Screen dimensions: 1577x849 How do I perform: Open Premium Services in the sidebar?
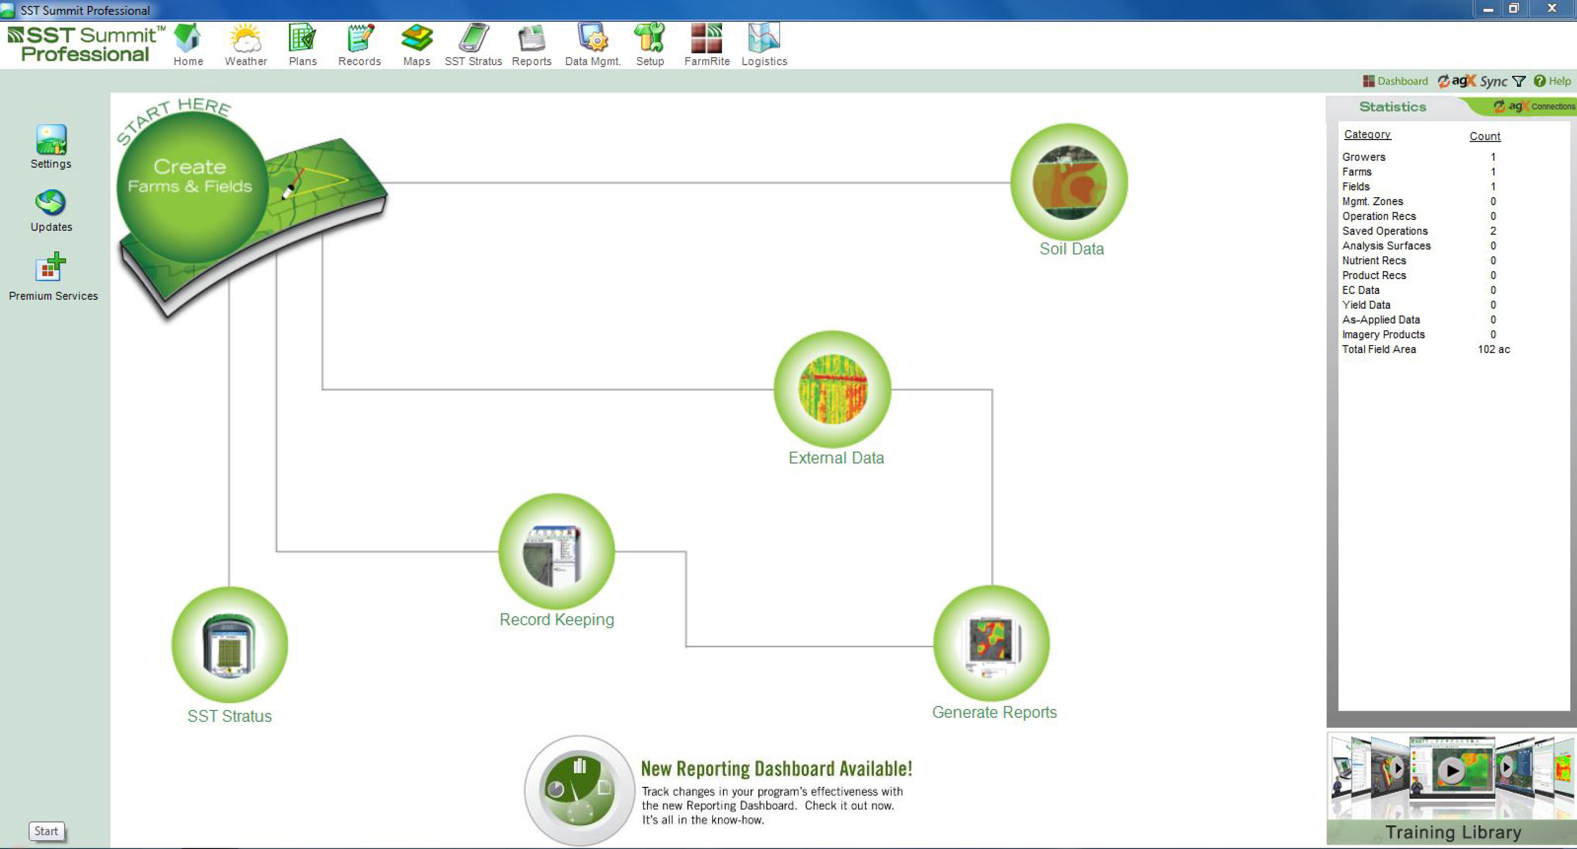pos(53,277)
